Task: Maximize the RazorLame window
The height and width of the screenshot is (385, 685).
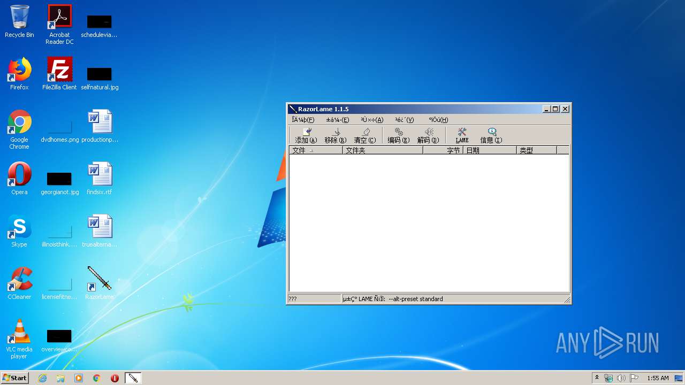Action: point(555,109)
